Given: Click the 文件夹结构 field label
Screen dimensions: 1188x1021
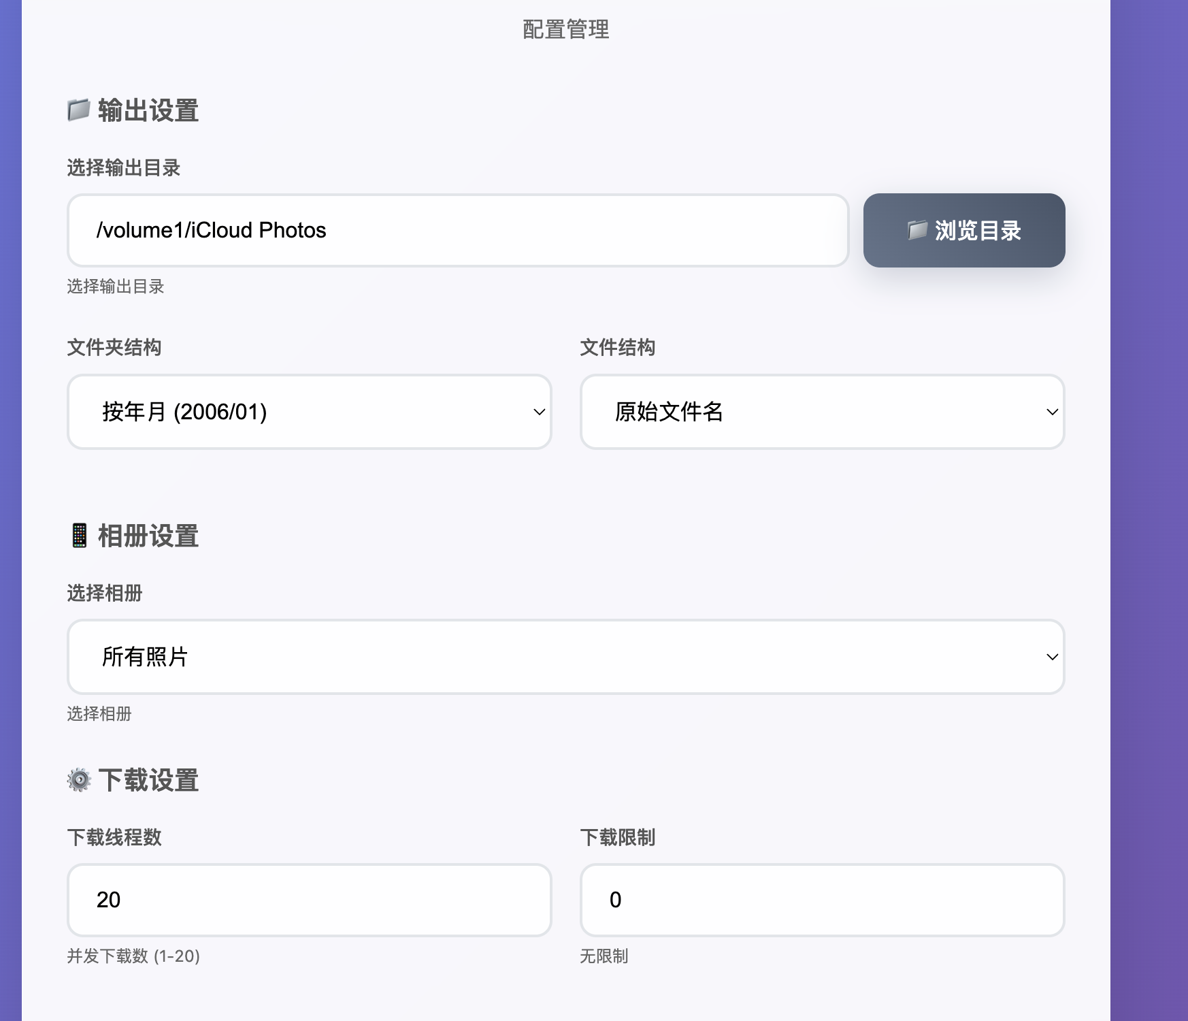Looking at the screenshot, I should pyautogui.click(x=114, y=348).
